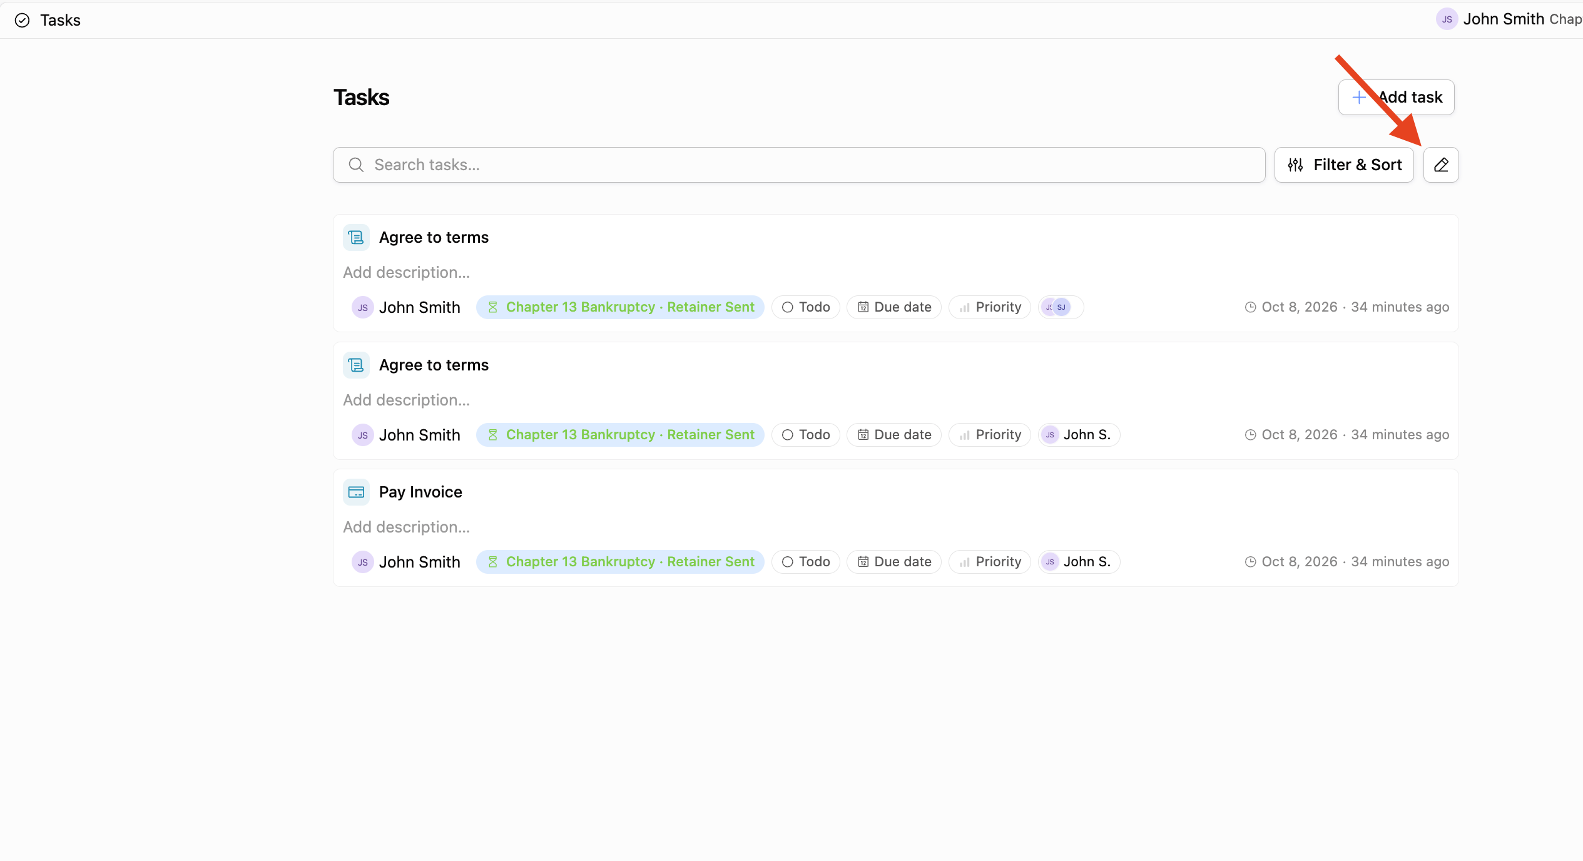Click the John Smith contact in the Pay Invoice task
1583x861 pixels.
pos(406,562)
